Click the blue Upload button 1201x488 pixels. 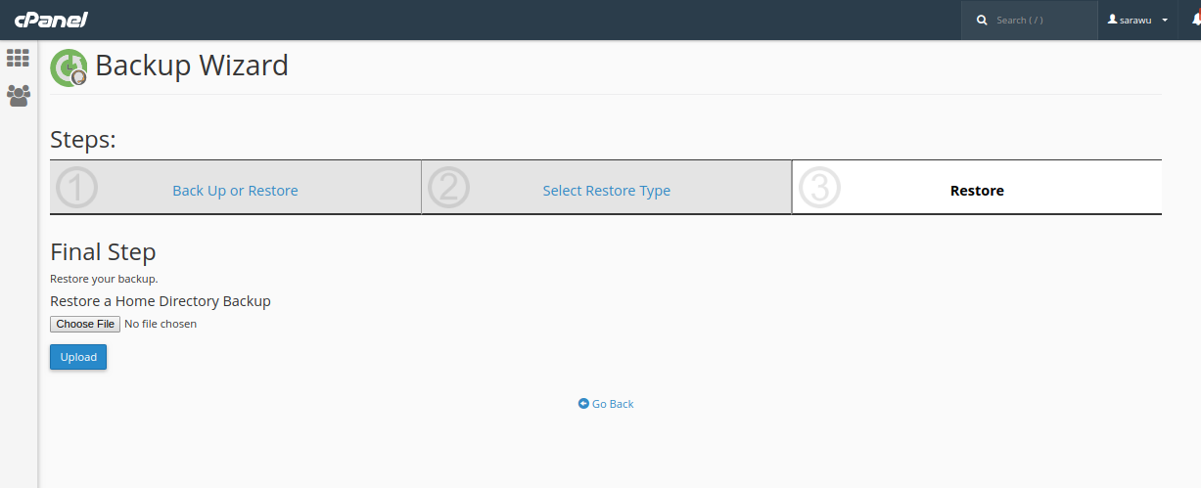pos(78,357)
